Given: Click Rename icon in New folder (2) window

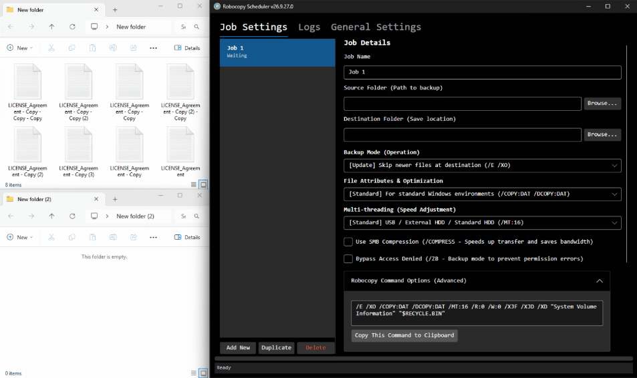Looking at the screenshot, I should 113,237.
